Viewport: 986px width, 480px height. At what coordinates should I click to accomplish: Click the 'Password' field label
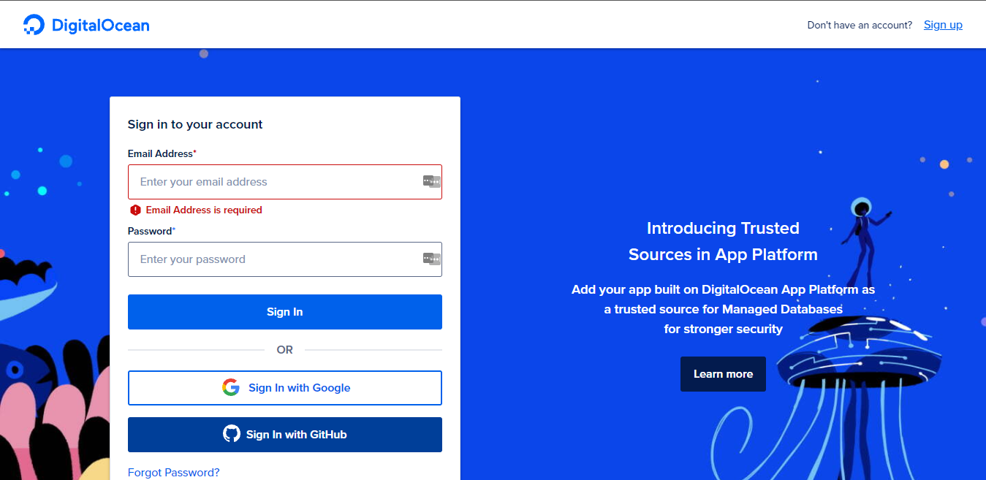[150, 232]
